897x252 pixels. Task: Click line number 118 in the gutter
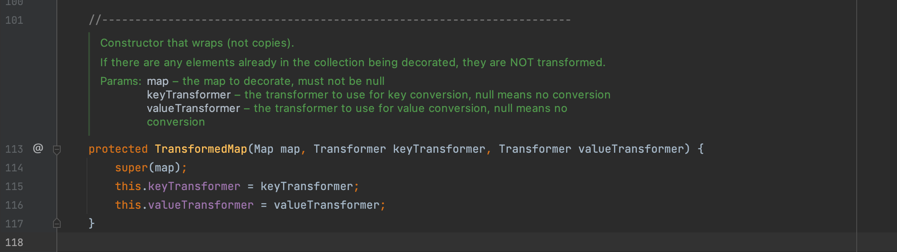click(14, 242)
